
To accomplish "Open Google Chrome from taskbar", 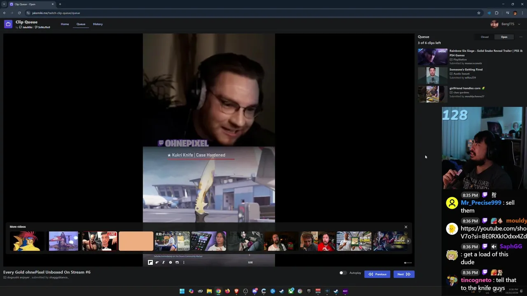I will 218,291.
